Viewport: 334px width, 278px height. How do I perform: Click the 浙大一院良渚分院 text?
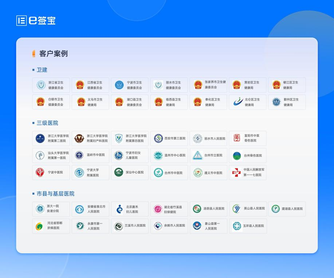[53, 208]
